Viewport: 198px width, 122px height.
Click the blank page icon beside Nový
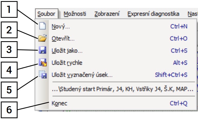point(42,27)
